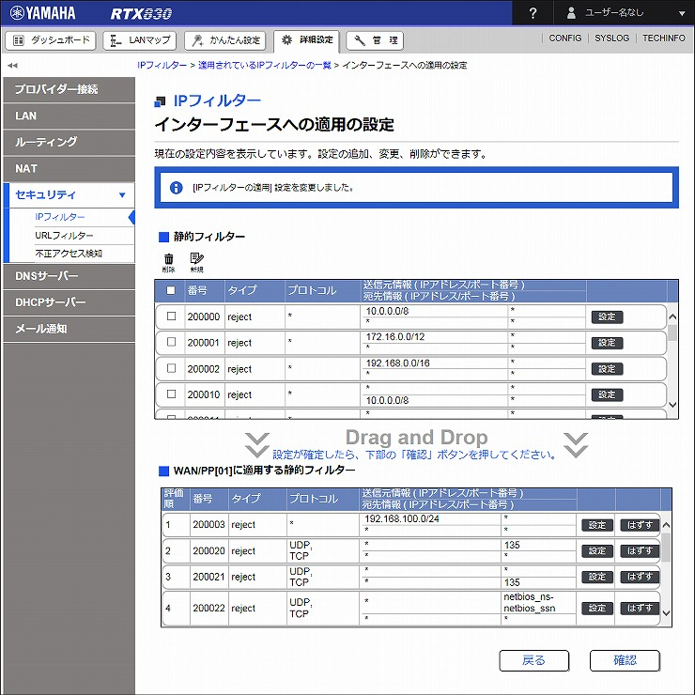
Task: Click the 172.16.0.0/12 source cell
Action: (x=434, y=337)
